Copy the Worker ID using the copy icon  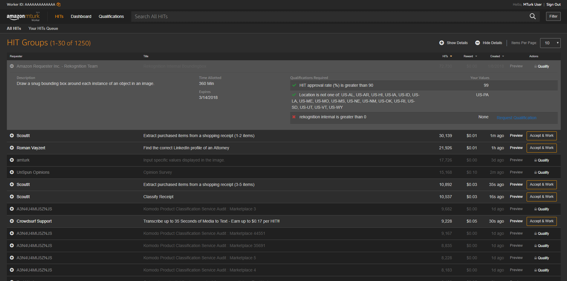[58, 4]
